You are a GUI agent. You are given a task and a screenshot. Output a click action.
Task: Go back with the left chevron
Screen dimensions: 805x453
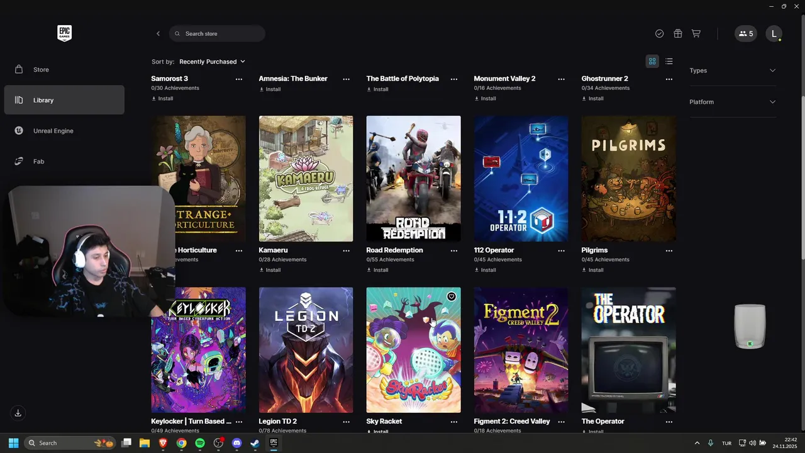tap(158, 33)
